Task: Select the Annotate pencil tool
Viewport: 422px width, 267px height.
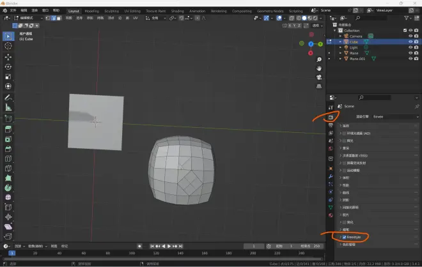Action: point(8,97)
